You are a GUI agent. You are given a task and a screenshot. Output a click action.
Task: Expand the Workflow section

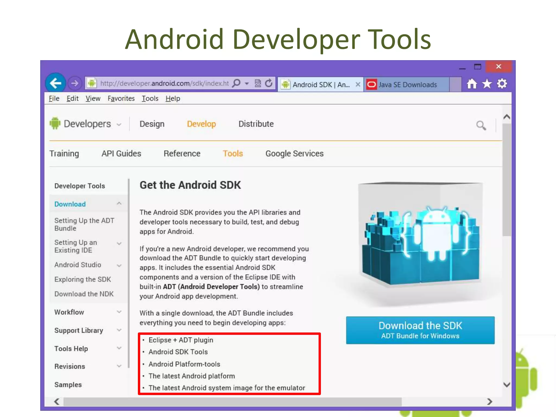[x=119, y=312]
